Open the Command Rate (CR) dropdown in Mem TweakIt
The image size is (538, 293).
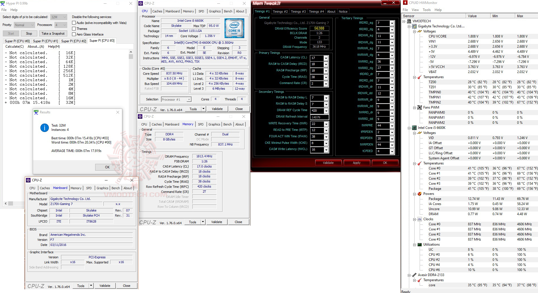coord(326,84)
